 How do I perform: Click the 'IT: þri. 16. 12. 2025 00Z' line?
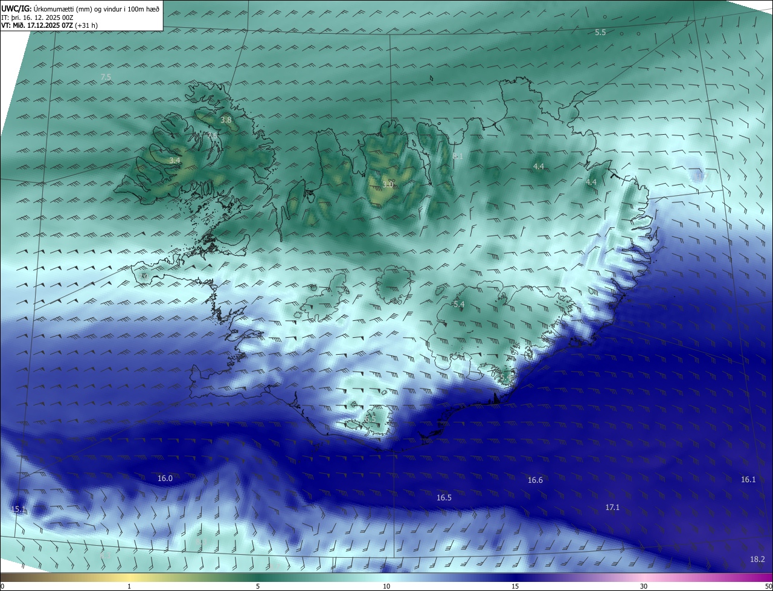click(x=37, y=18)
